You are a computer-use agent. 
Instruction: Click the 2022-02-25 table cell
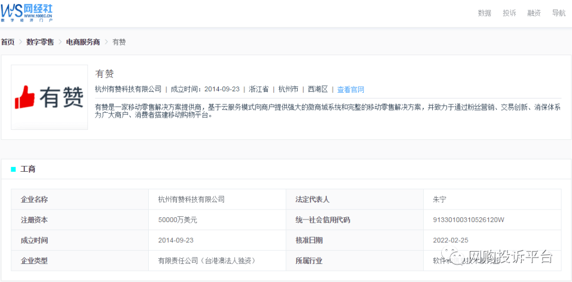coord(451,240)
